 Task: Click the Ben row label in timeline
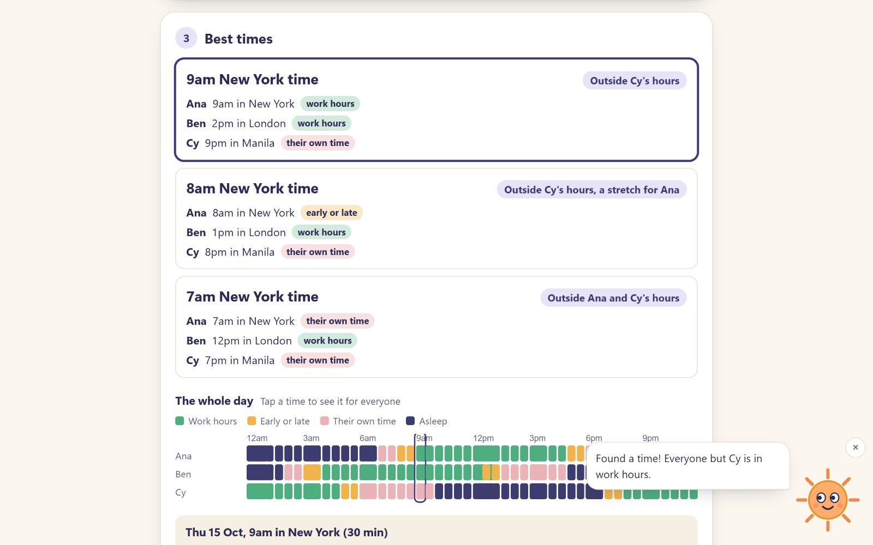pyautogui.click(x=183, y=474)
